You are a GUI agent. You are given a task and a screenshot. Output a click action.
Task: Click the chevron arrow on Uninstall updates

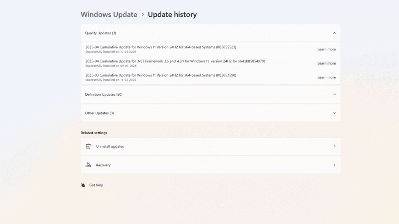click(x=334, y=146)
